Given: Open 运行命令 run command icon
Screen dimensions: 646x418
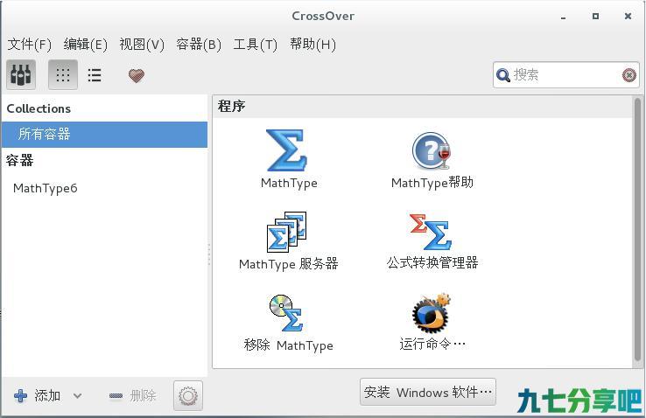Looking at the screenshot, I should [432, 313].
